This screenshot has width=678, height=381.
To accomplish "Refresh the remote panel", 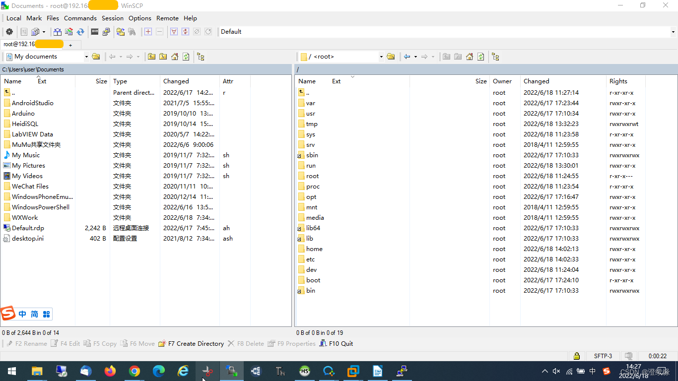I will pyautogui.click(x=481, y=57).
